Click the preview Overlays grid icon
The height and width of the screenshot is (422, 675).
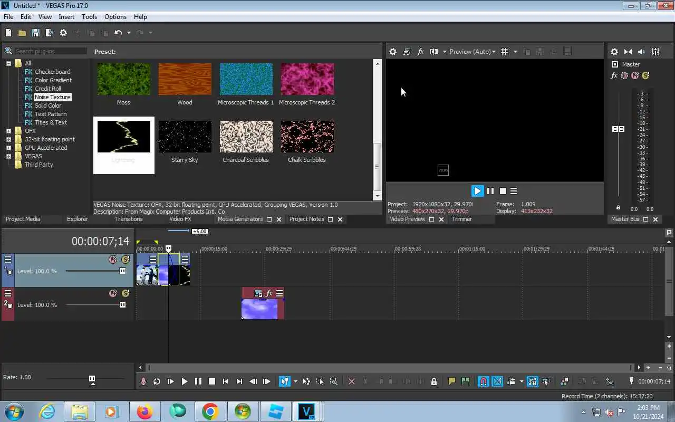505,52
